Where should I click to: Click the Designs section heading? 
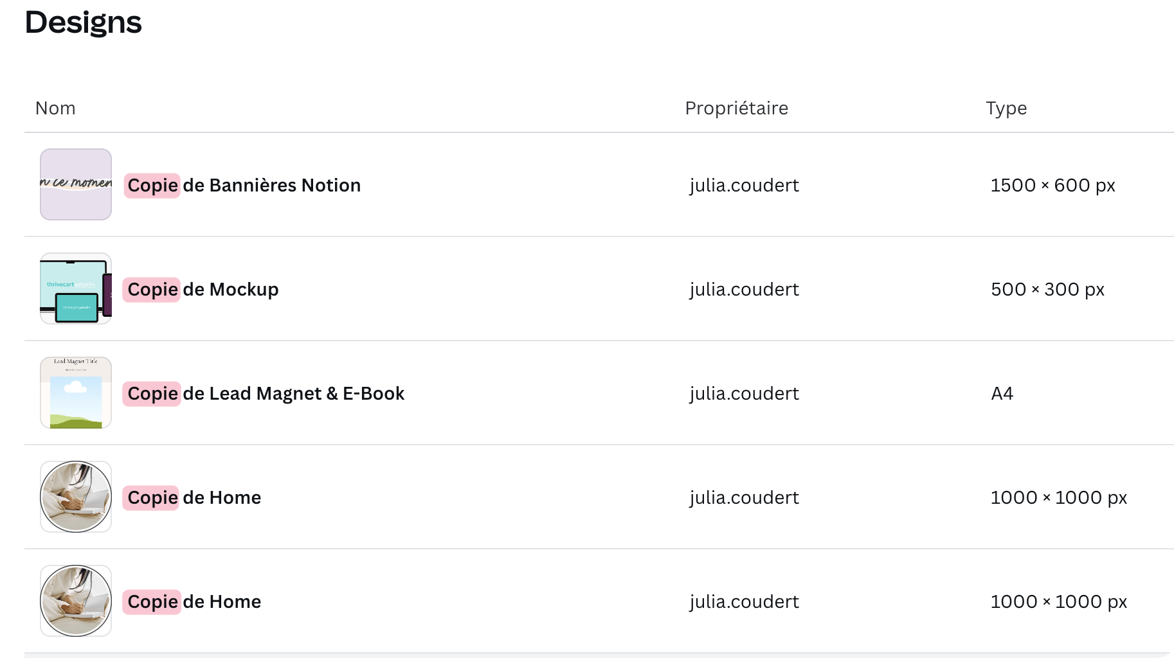coord(83,22)
